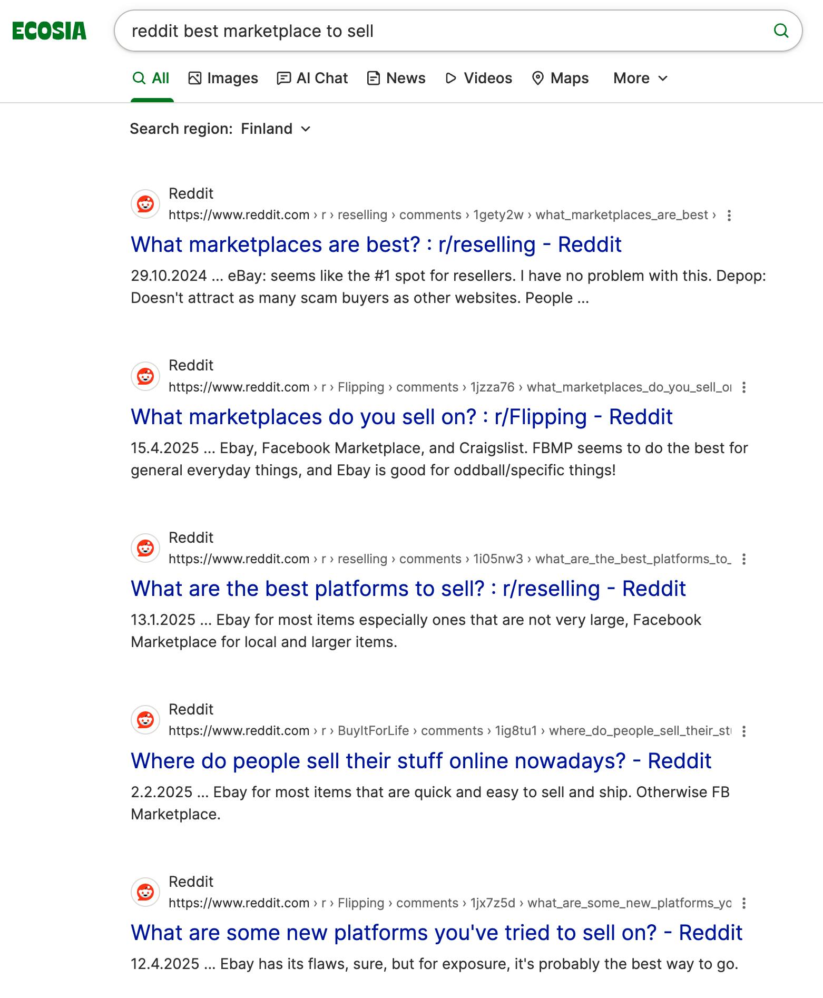
Task: Click the Maps pin icon
Action: [x=537, y=77]
